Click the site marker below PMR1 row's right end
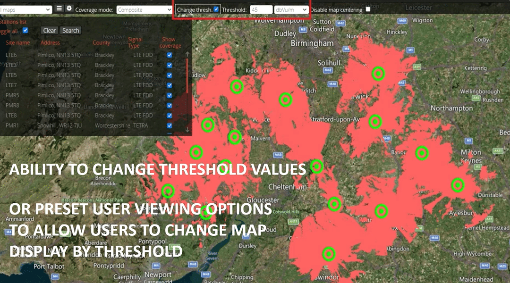Screen dimensions: 510x283 196,152
